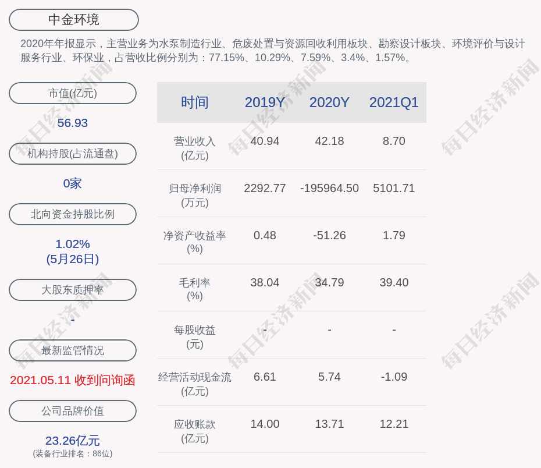Open the red 2021.05.11 收到问询函 notice

[x=73, y=380]
